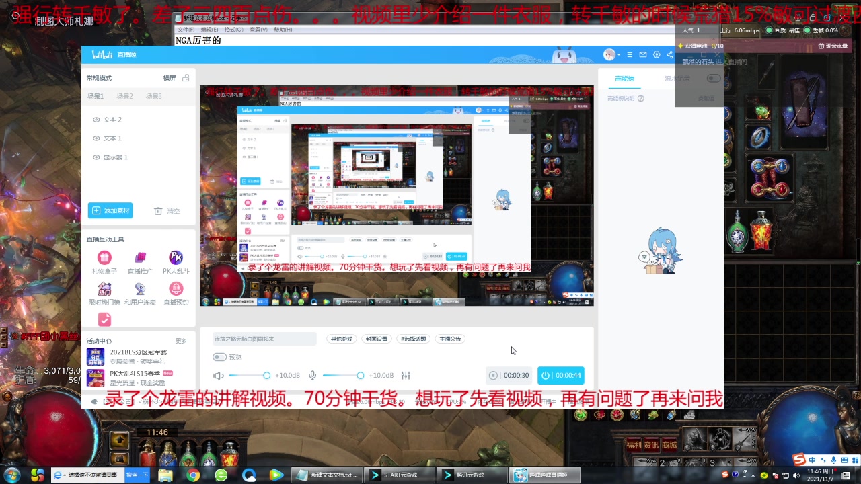The height and width of the screenshot is (484, 861).
Task: Click the PK大乱斗S15赛季 activity thumbnail
Action: (95, 378)
